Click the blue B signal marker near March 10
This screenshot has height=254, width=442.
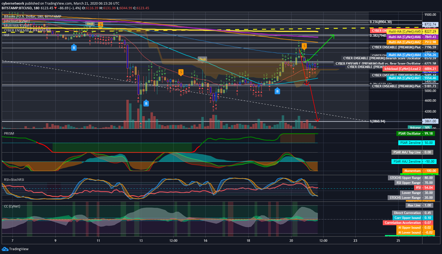click(x=74, y=48)
